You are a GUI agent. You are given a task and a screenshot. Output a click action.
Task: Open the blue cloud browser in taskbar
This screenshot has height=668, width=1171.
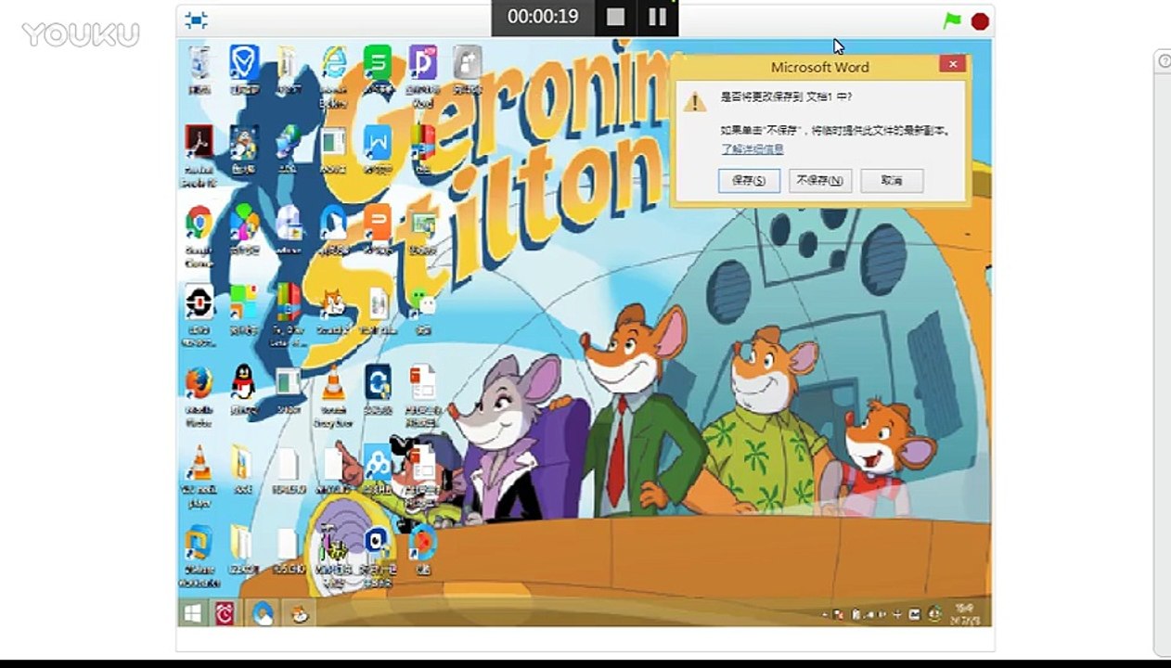(263, 613)
